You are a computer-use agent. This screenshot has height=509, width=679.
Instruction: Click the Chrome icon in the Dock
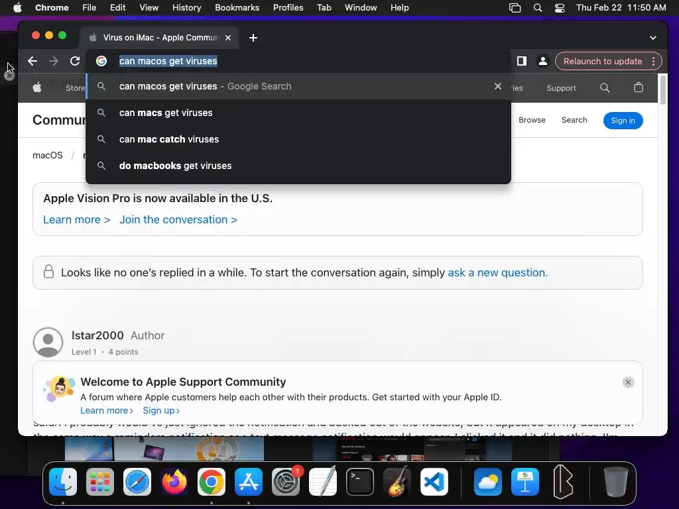point(212,482)
